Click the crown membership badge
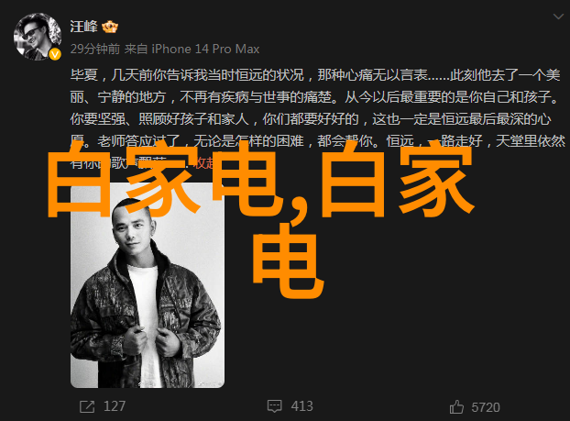Screen dimensions: 570x421 click(x=110, y=27)
